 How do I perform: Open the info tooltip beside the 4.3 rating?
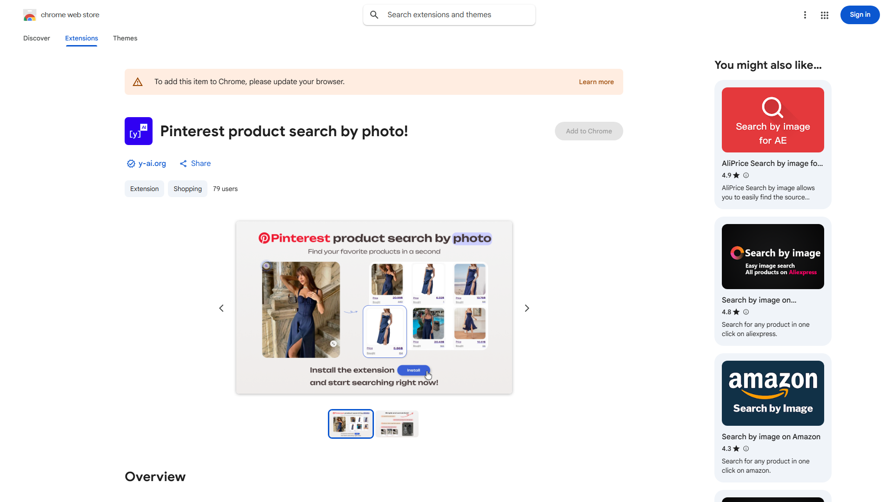(746, 449)
